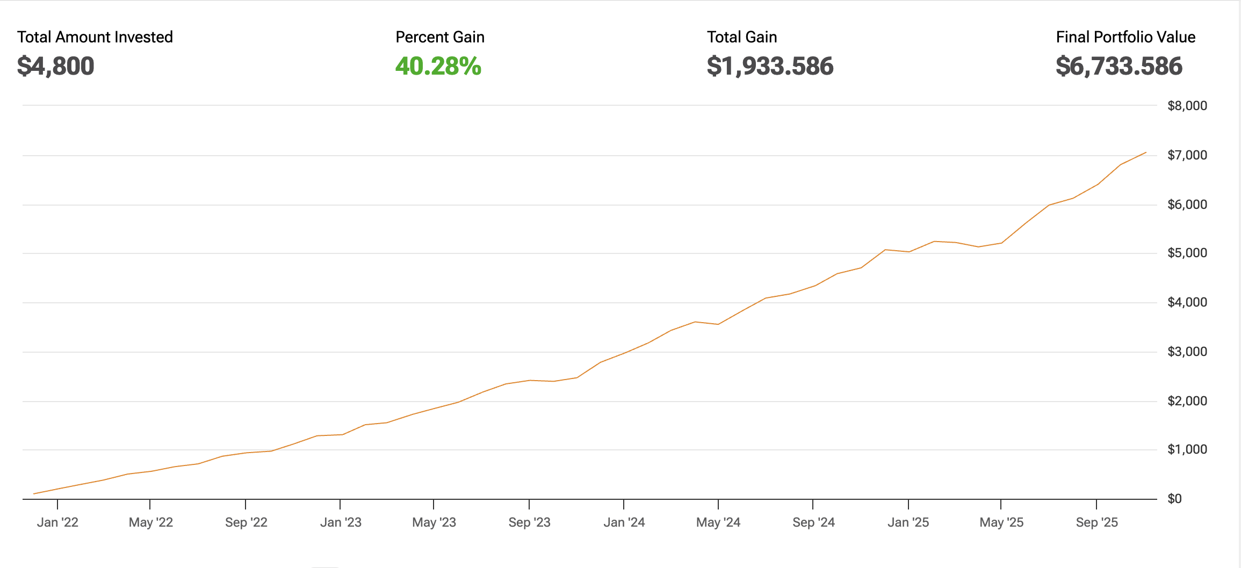Click the orange line's final endpoint
This screenshot has width=1241, height=568.
(1146, 152)
